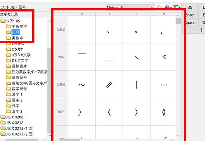The height and width of the screenshot is (141, 205).
Task: Click the character grid vertical scrollbar thumb
Action: coord(178,21)
